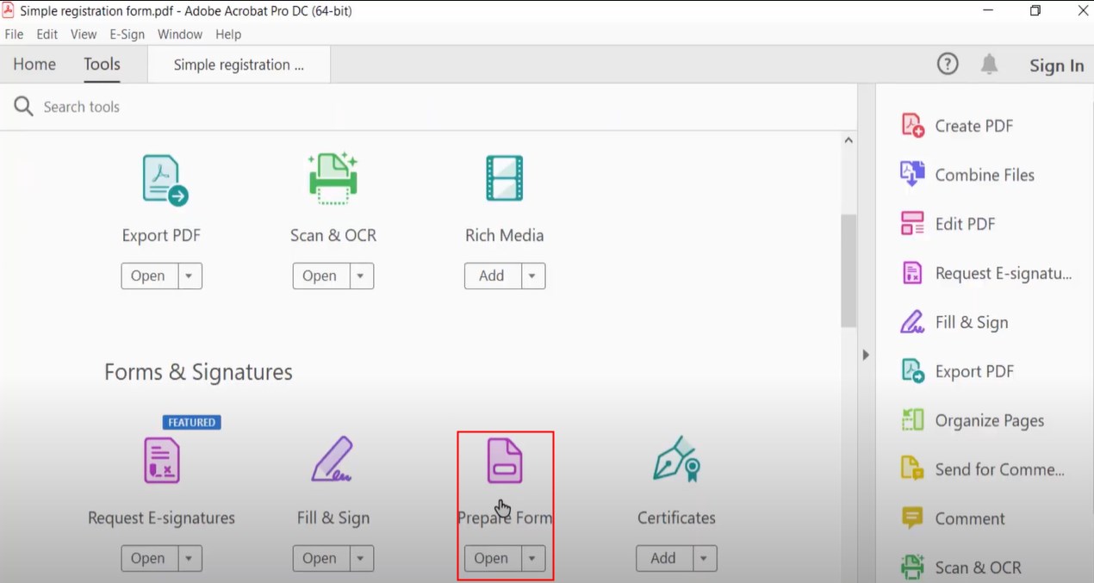Viewport: 1094px width, 583px height.
Task: Select Comment from the right sidebar
Action: [x=969, y=518]
